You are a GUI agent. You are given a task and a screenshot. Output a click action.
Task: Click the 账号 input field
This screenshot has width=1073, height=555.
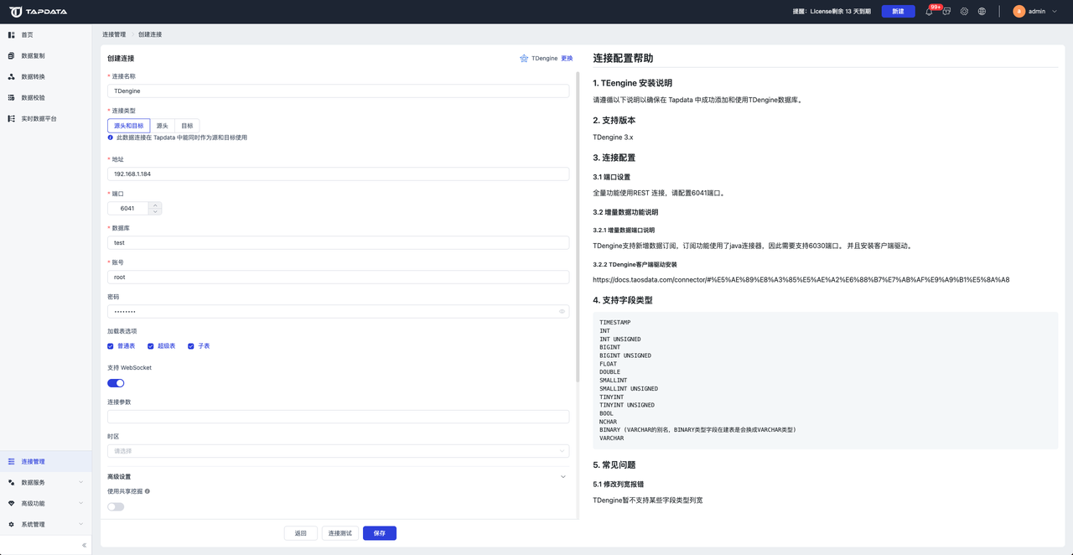(338, 277)
